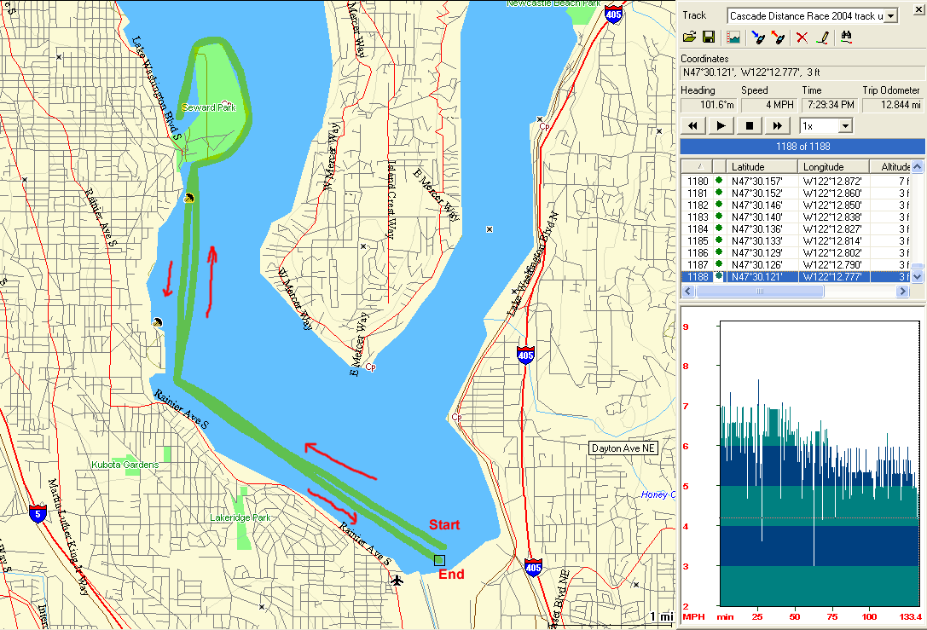The width and height of the screenshot is (927, 630).
Task: Click the 1188 of 1188 progress bar
Action: 802,145
